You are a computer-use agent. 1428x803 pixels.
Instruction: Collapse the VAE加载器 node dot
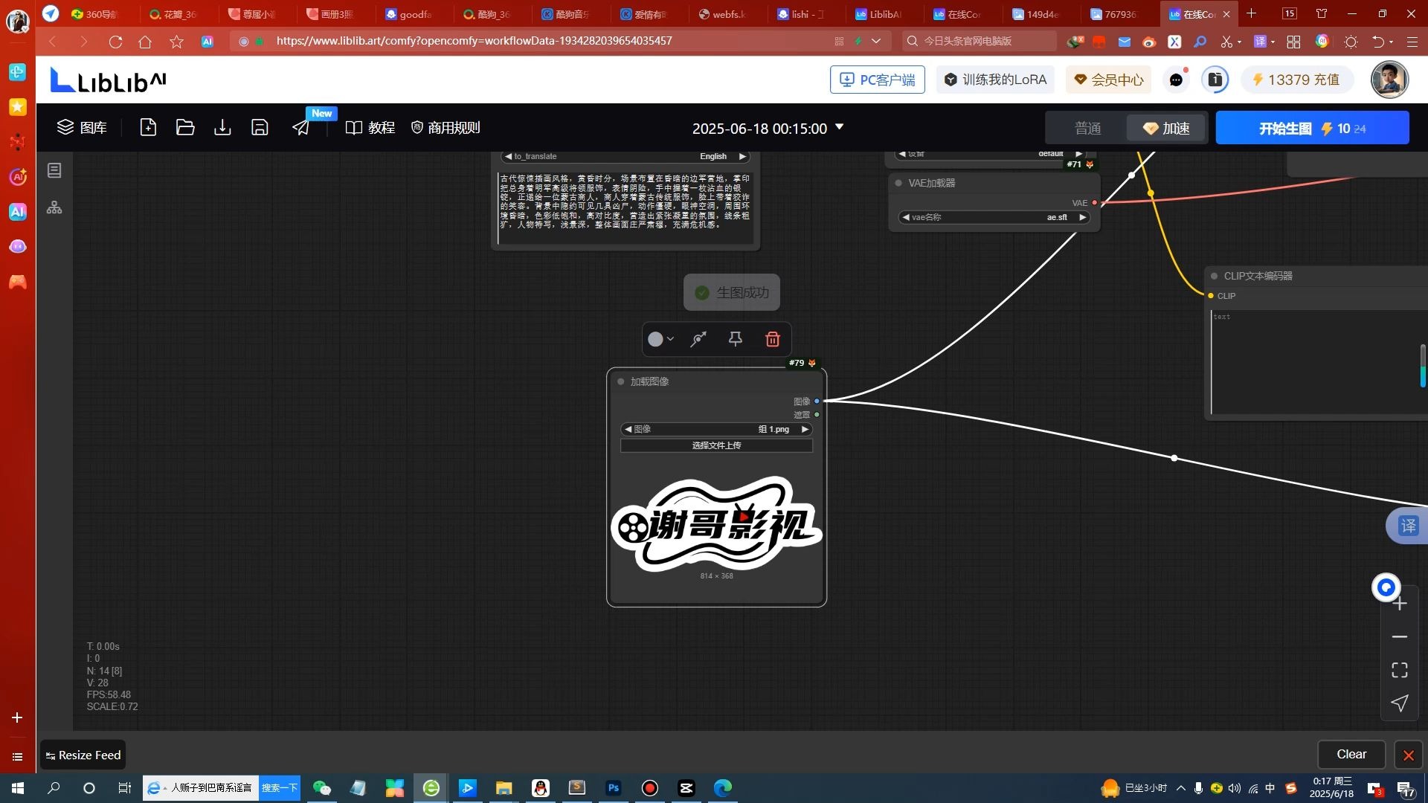[898, 183]
